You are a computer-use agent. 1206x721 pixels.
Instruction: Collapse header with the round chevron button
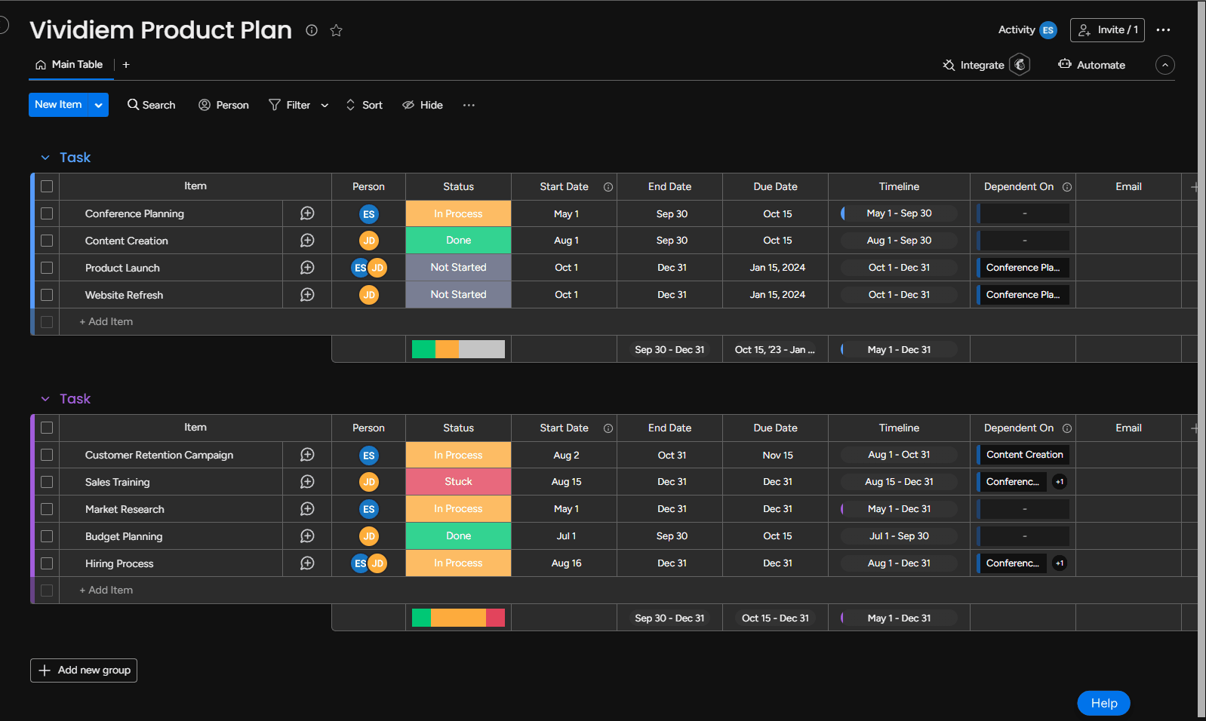pyautogui.click(x=1165, y=66)
